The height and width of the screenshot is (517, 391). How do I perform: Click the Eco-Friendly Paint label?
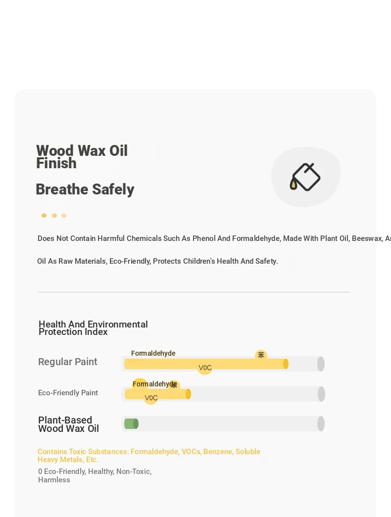tap(68, 393)
